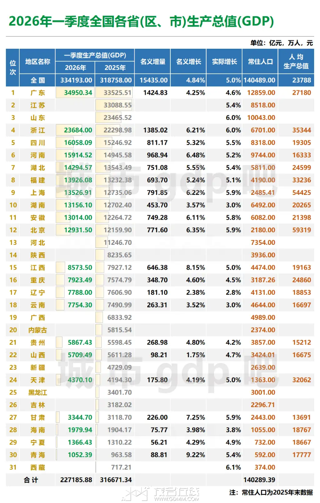The image size is (320, 503).
Task: Click the 一季度生产总值(GDP) header cell
Action: pyautogui.click(x=95, y=55)
